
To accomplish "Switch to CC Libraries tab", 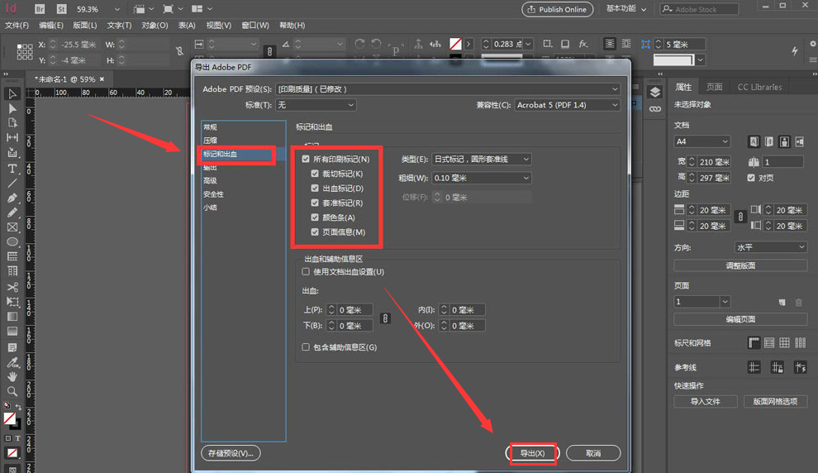I will (x=759, y=87).
